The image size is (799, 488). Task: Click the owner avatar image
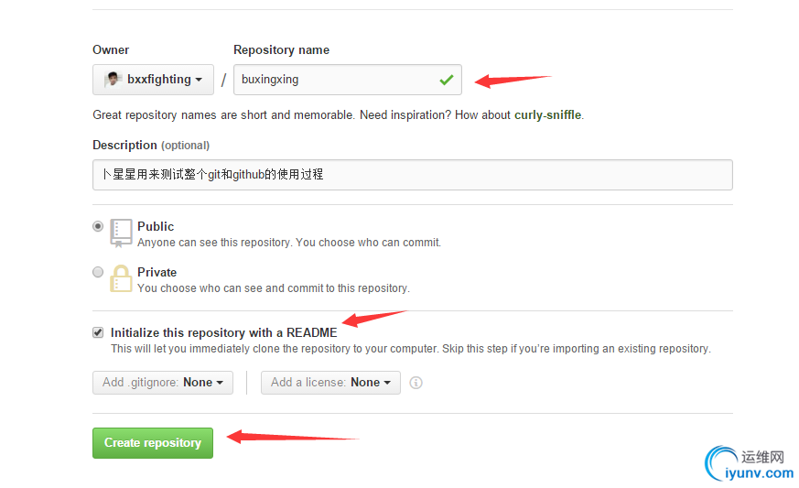112,80
